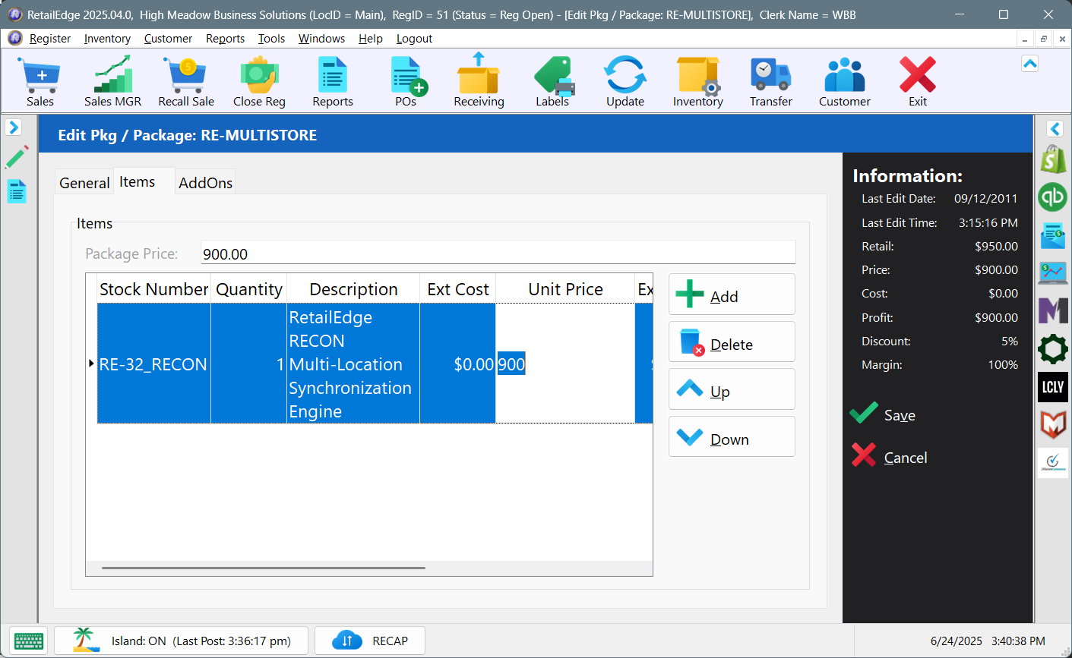Viewport: 1072px width, 658px height.
Task: Click the Description column header
Action: [353, 289]
